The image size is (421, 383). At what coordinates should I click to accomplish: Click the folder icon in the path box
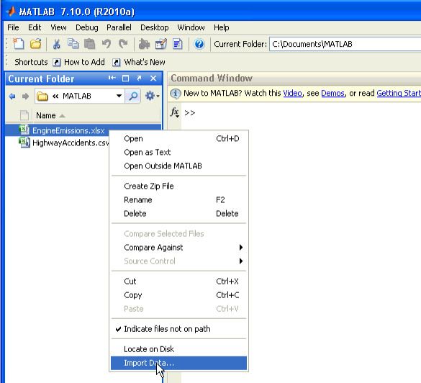[x=42, y=96]
